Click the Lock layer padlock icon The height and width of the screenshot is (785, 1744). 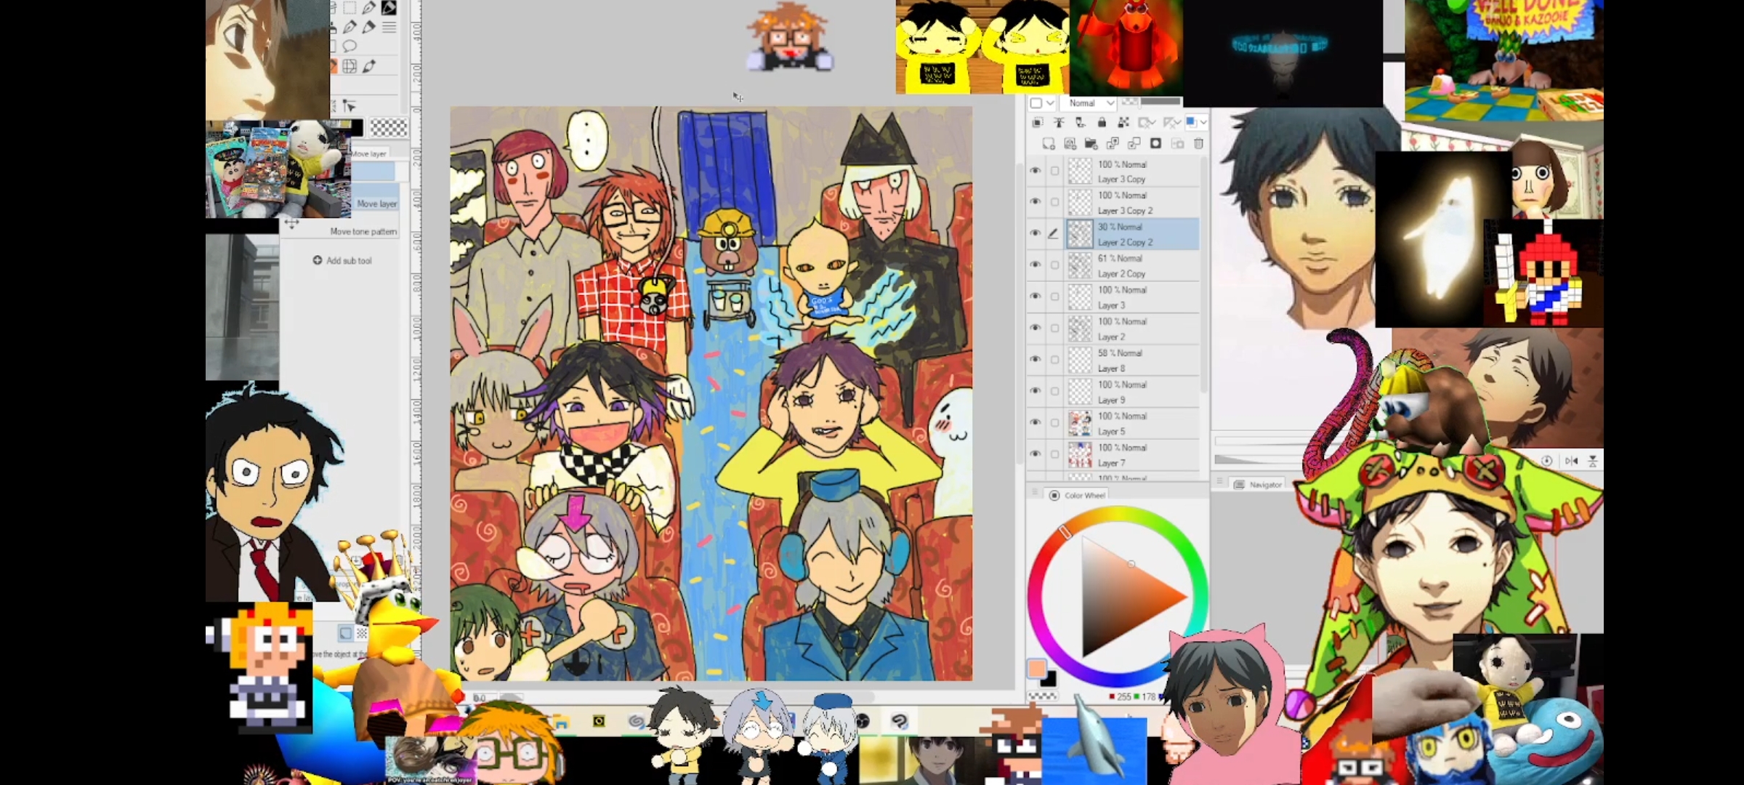(1102, 122)
